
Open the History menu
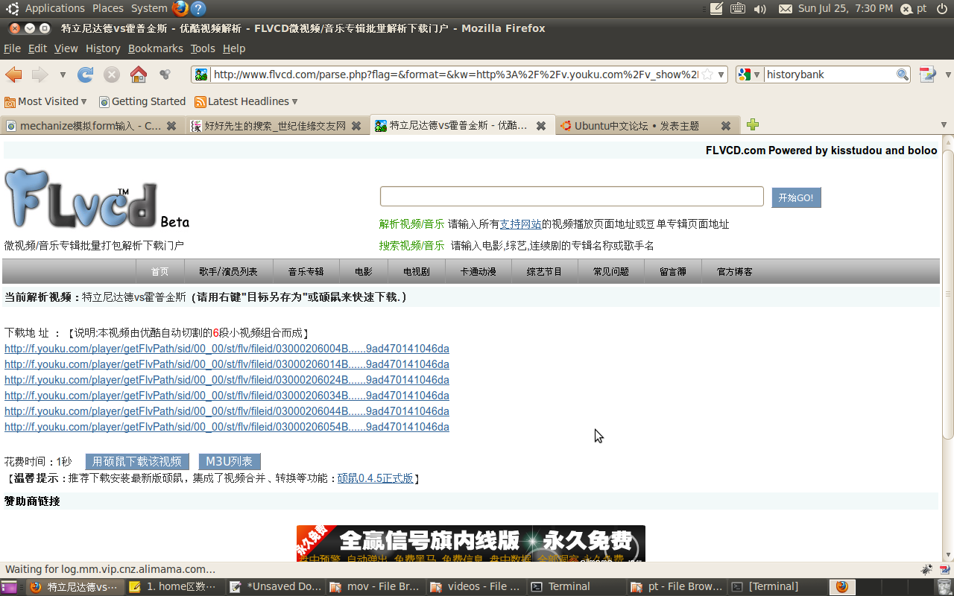pos(103,48)
